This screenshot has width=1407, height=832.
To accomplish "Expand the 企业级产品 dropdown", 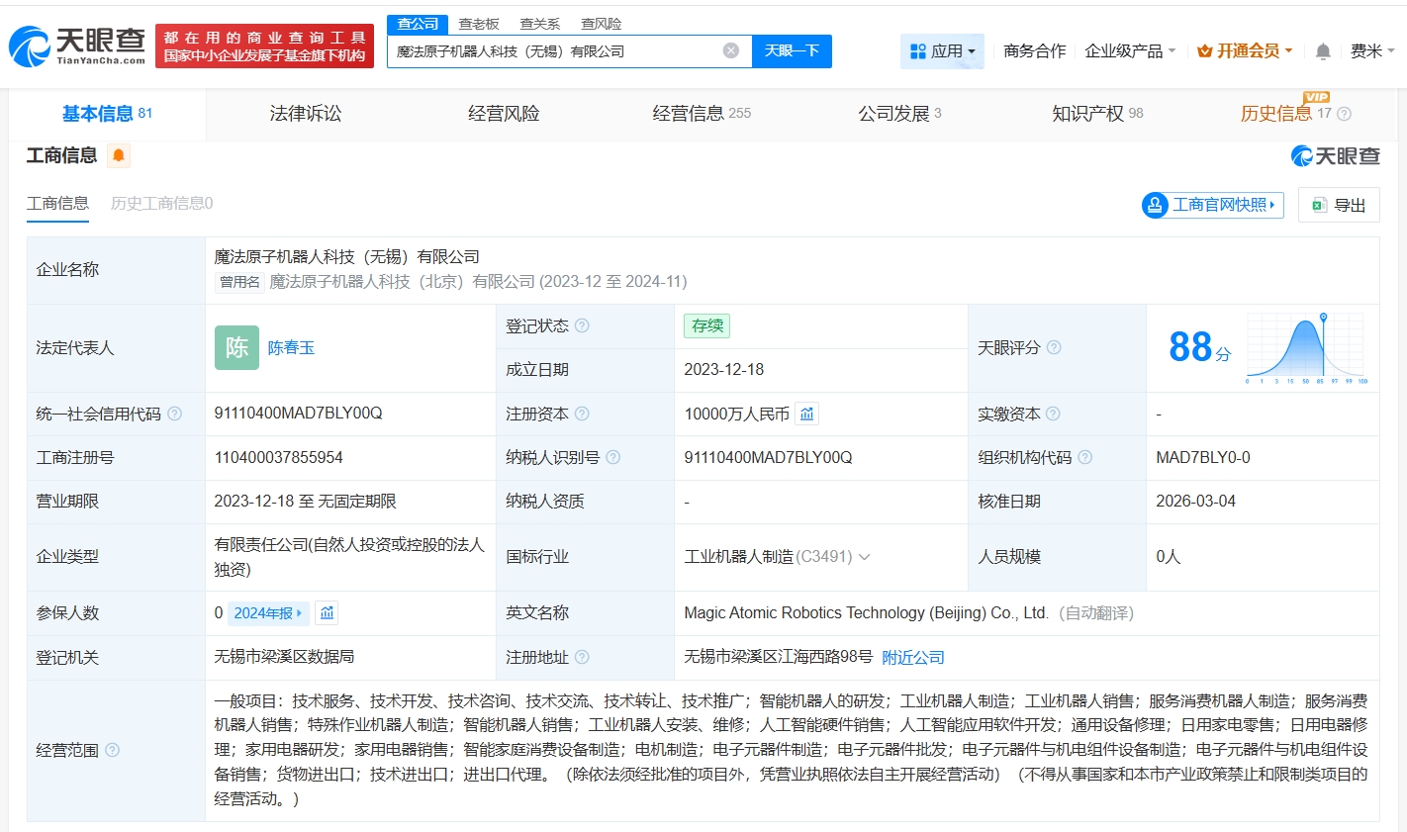I will pos(1130,50).
